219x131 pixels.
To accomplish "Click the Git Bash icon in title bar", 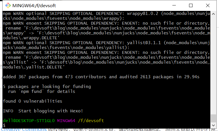I will (x=8, y=5).
